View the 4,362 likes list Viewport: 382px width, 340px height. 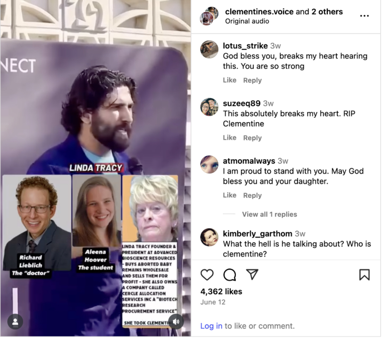click(221, 292)
